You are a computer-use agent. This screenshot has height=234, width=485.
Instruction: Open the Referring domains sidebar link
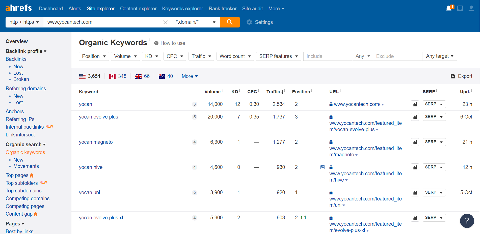pyautogui.click(x=26, y=89)
